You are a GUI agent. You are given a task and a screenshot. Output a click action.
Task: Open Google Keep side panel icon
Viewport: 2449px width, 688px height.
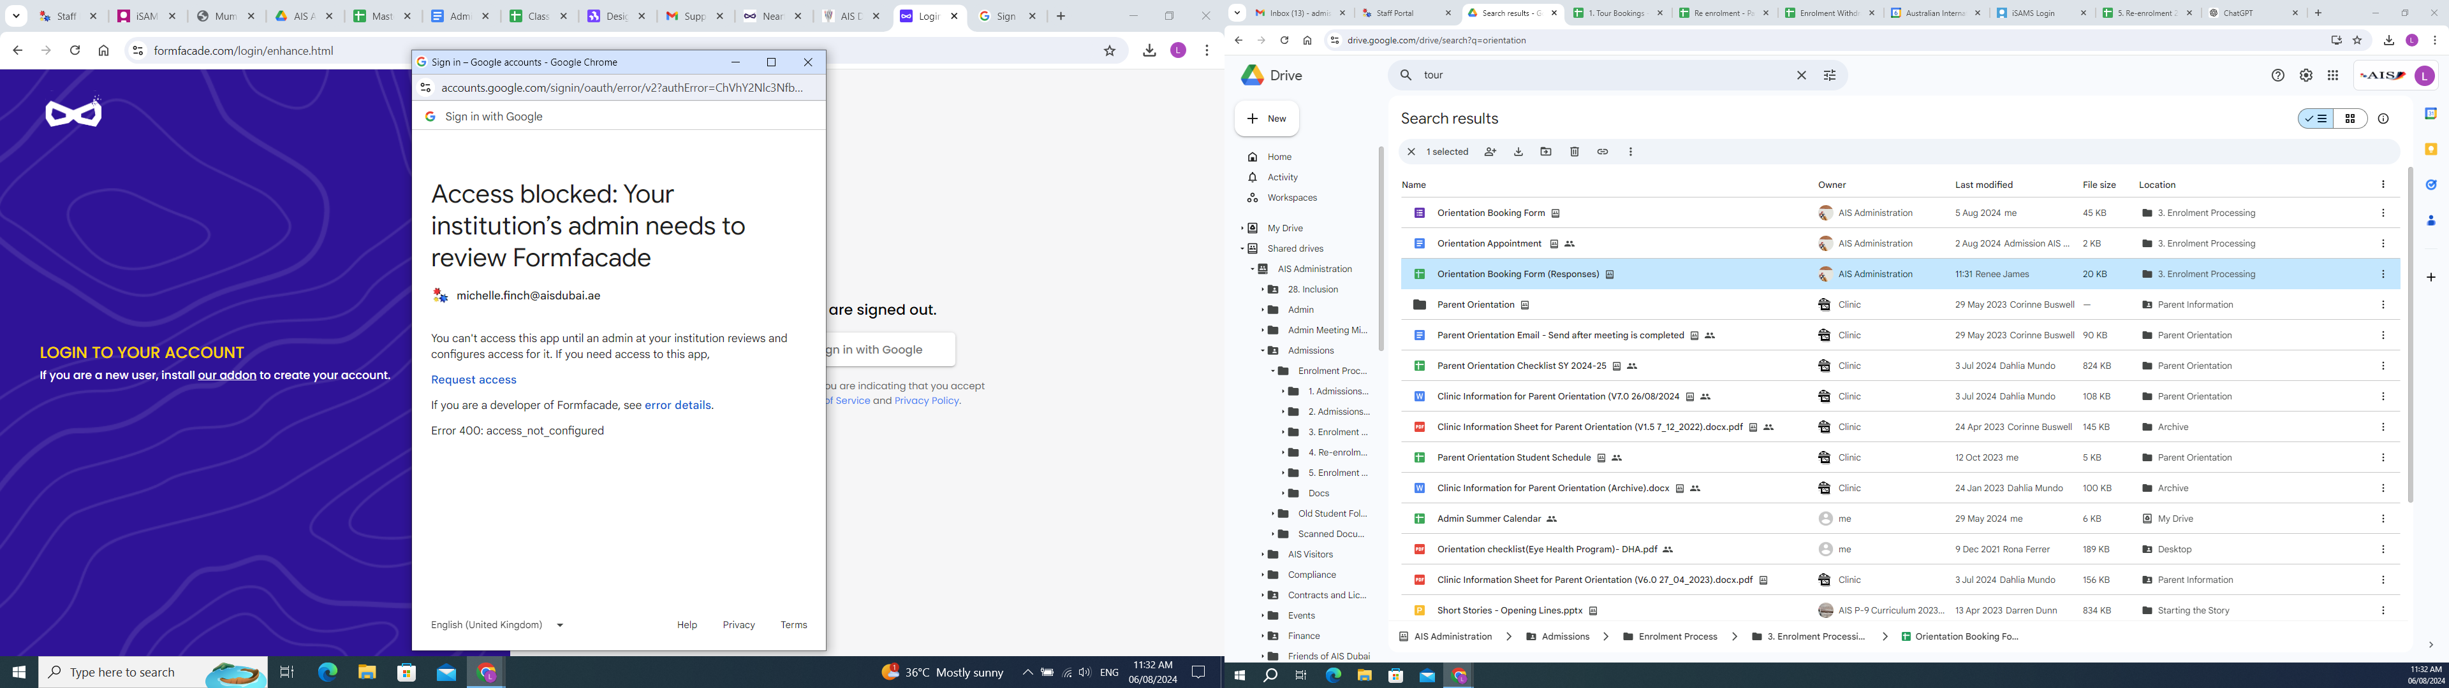point(2431,149)
